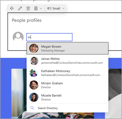Click James Mehta's profile photo
The height and width of the screenshot is (119, 122).
(x=34, y=61)
